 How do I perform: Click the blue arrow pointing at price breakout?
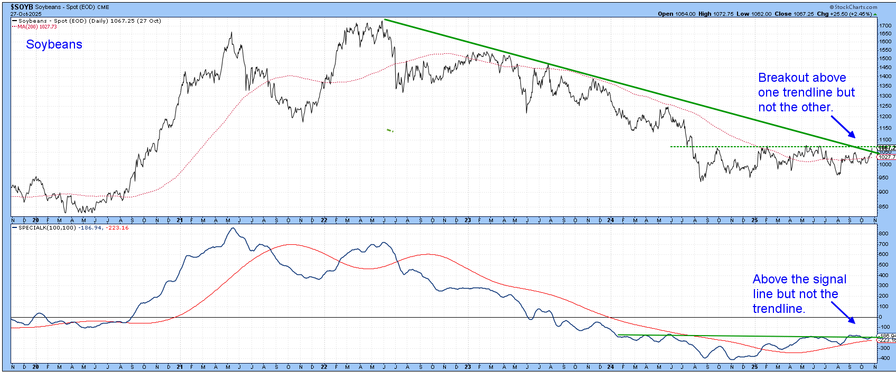click(843, 126)
